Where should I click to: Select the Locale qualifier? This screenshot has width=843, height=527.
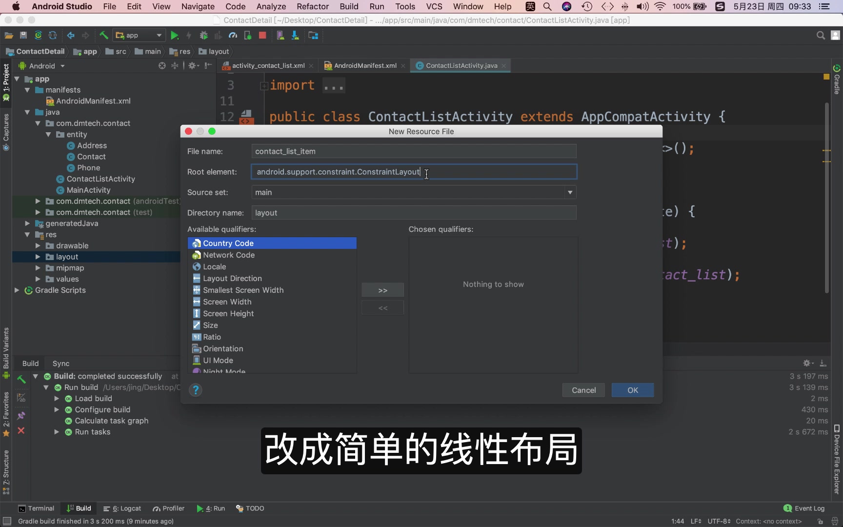[272, 266]
